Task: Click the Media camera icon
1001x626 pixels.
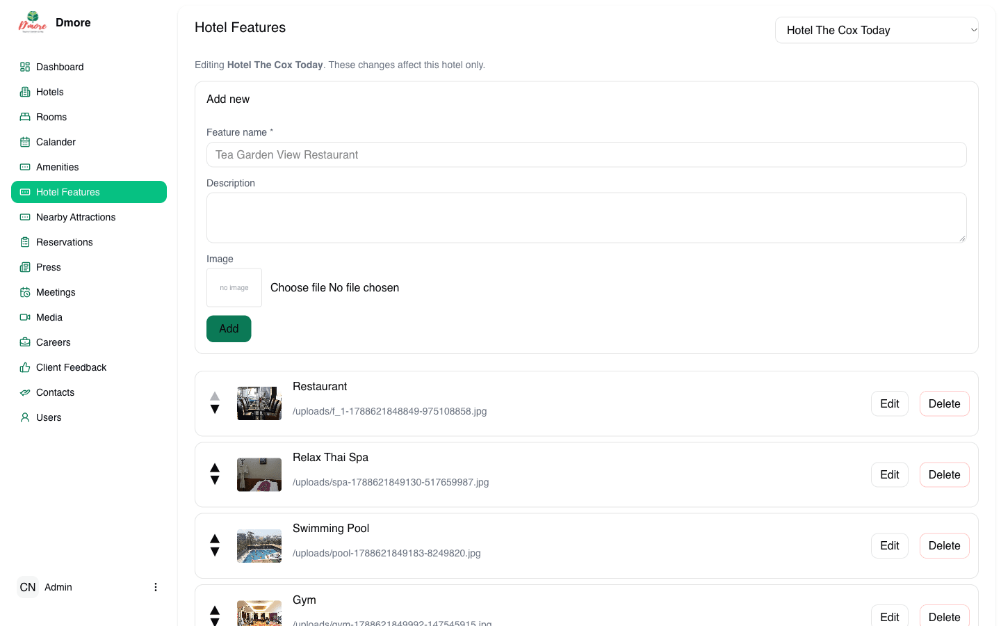Action: 25,317
